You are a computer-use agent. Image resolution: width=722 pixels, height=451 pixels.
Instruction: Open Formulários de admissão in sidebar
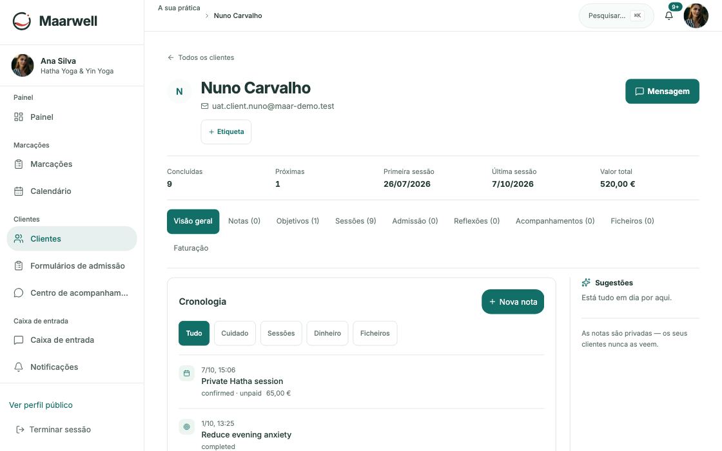pos(72,265)
